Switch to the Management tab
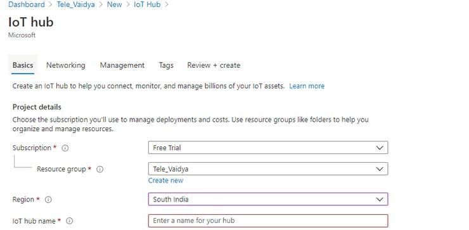This screenshot has height=230, width=469. 122,65
